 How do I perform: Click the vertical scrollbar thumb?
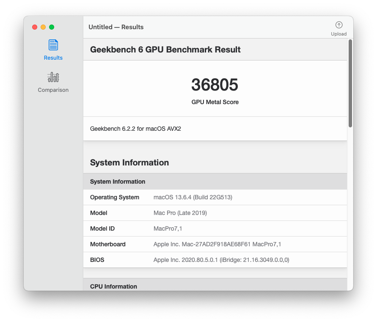(350, 83)
